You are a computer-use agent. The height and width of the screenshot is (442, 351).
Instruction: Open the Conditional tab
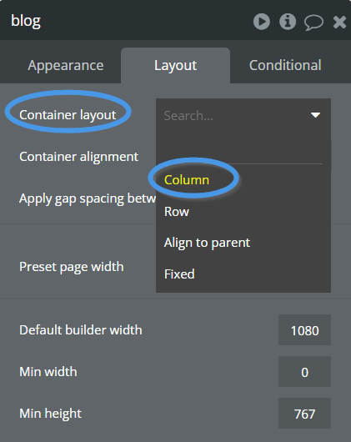point(285,65)
